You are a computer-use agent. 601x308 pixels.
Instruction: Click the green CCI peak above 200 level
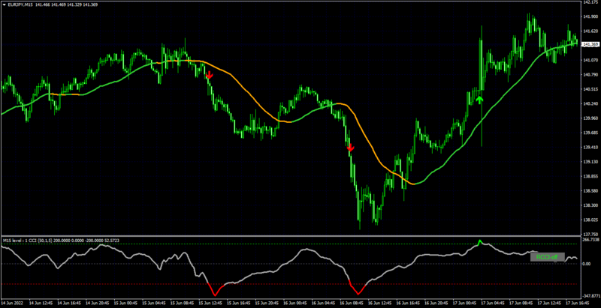[479, 242]
